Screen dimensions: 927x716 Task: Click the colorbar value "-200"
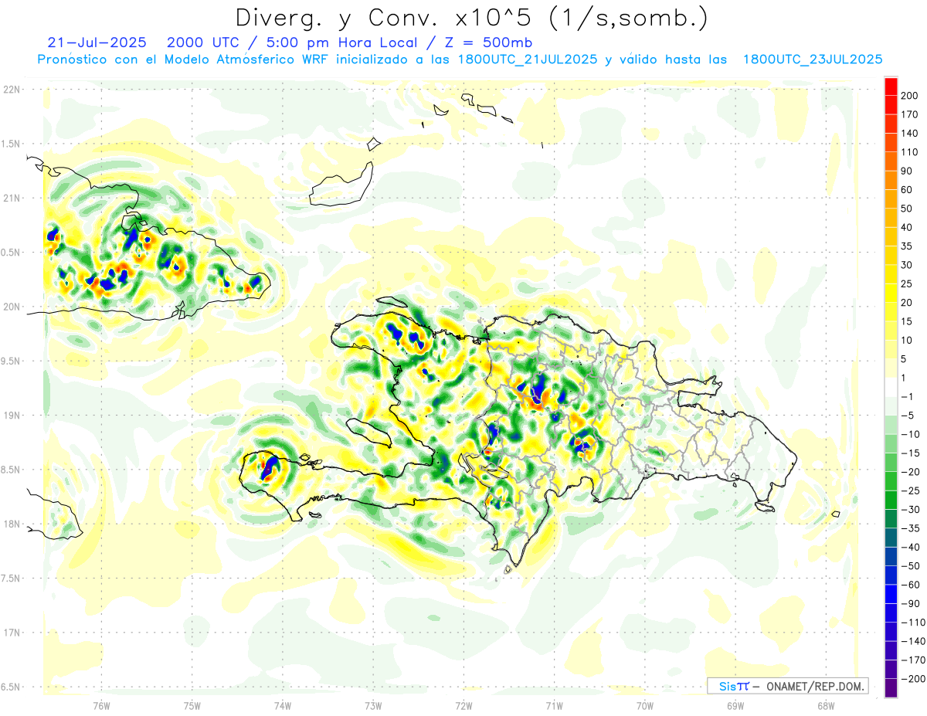pyautogui.click(x=914, y=678)
